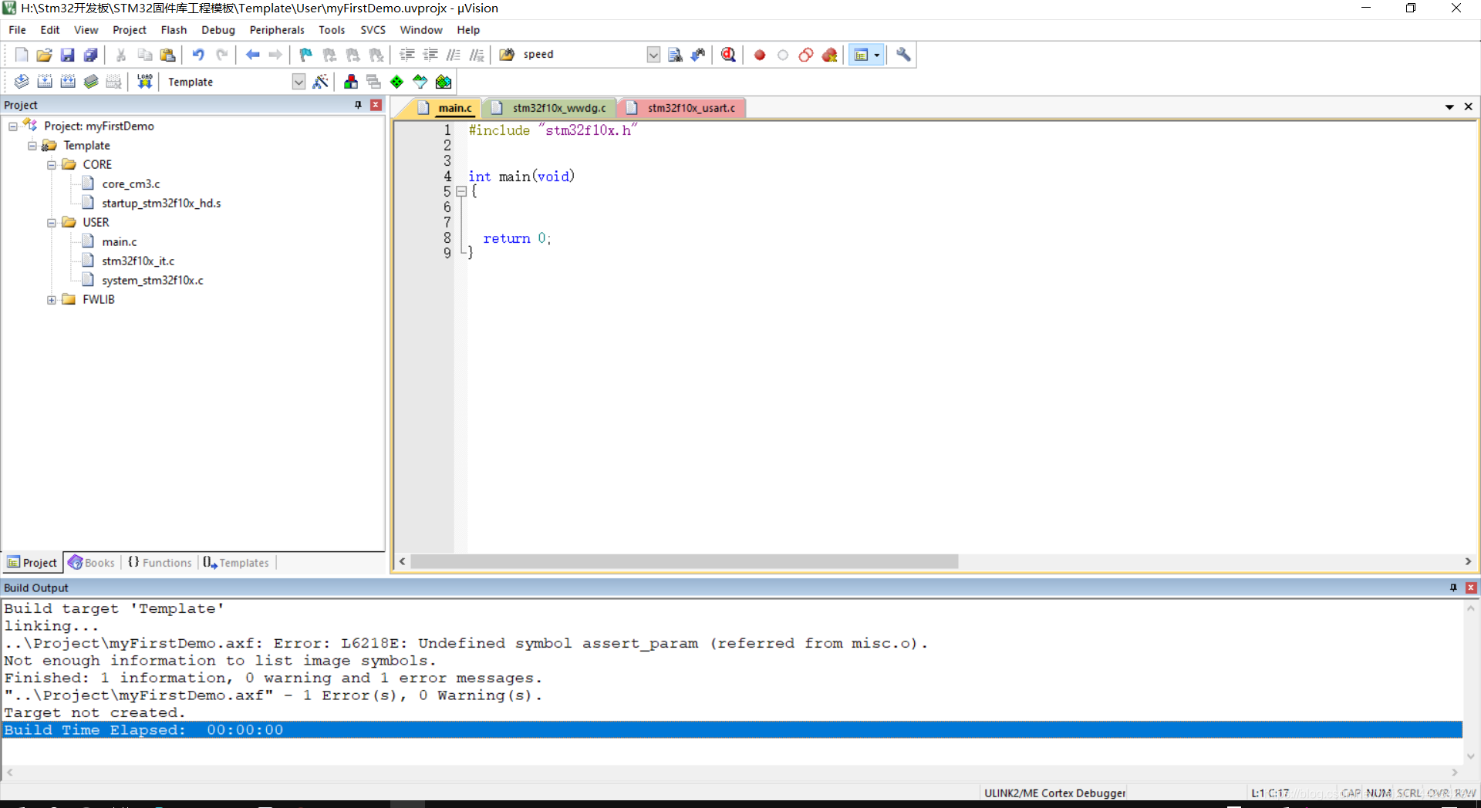The height and width of the screenshot is (808, 1481).
Task: Close the Project panel with red X
Action: [x=376, y=105]
